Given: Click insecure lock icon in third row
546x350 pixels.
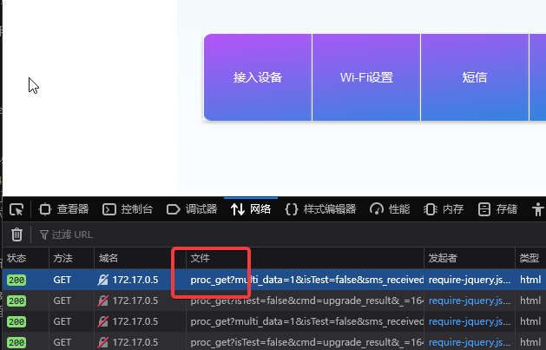Looking at the screenshot, I should point(102,321).
